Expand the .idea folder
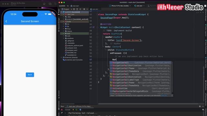 (63, 17)
